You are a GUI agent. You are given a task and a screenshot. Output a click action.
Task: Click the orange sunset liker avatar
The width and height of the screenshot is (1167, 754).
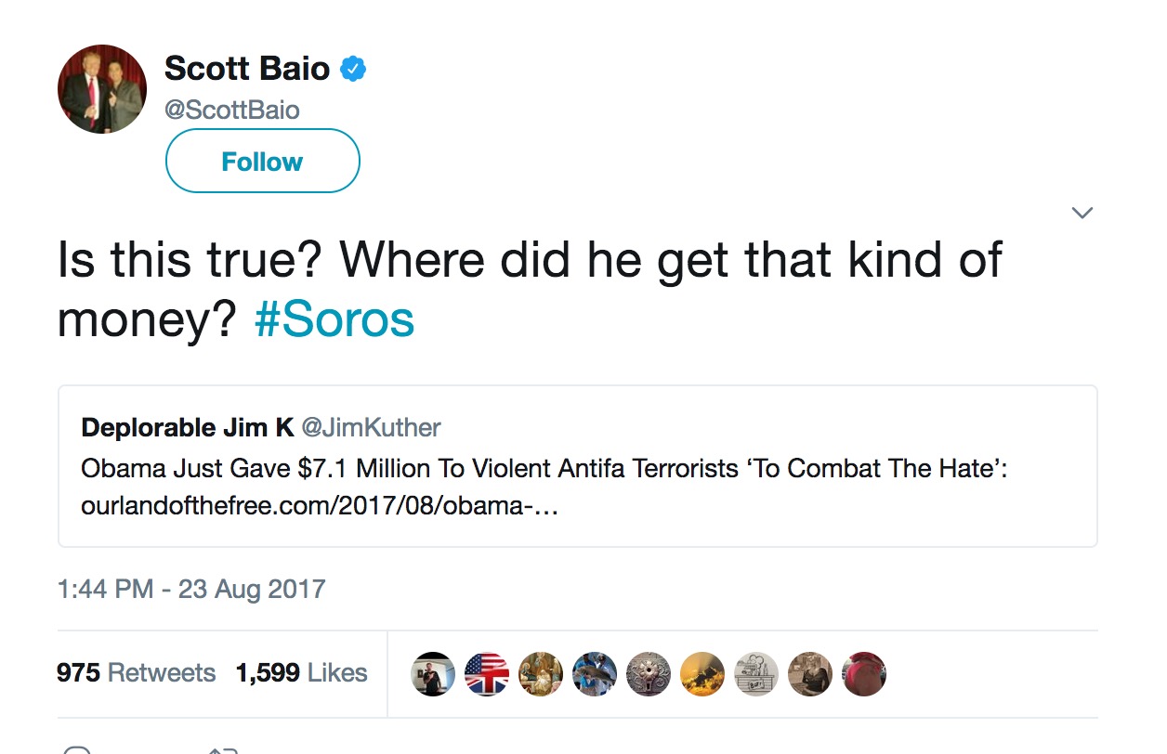[x=702, y=674]
